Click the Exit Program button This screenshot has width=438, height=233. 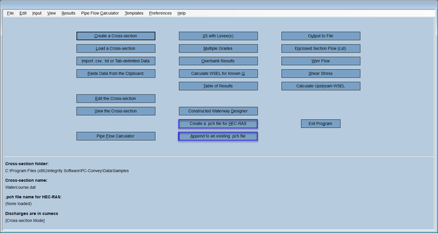320,124
